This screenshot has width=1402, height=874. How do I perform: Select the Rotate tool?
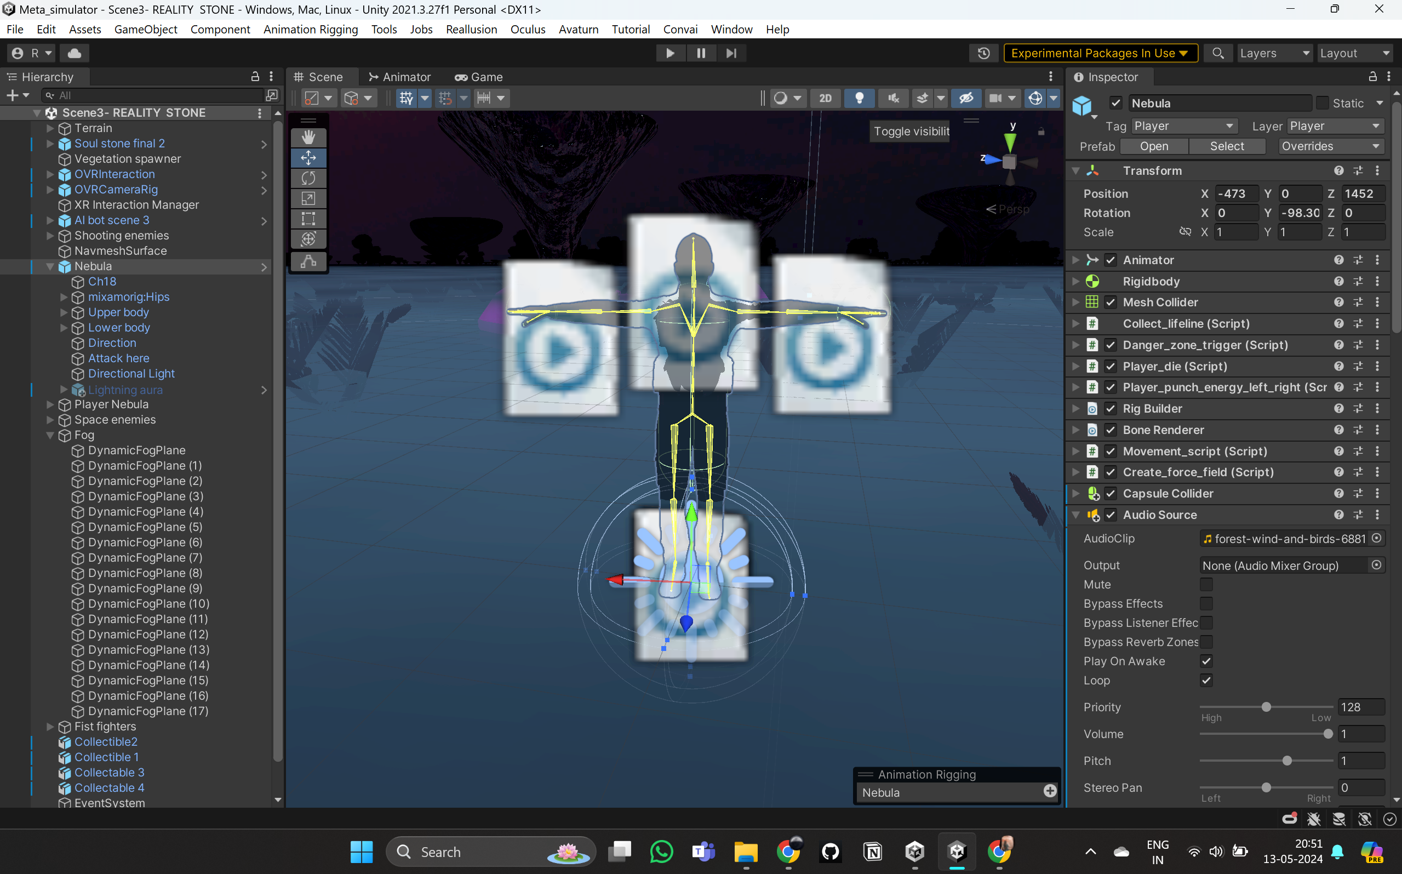point(308,178)
